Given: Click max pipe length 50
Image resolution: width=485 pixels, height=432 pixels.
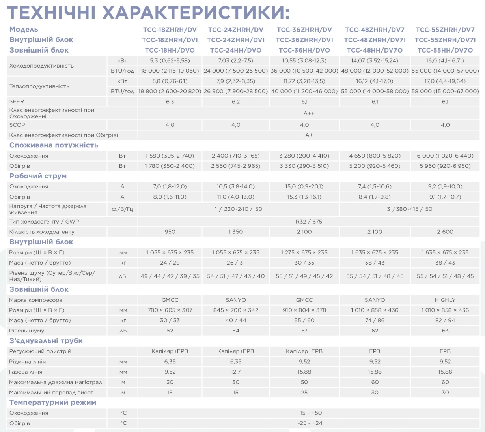Looking at the screenshot, I should 304,382.
